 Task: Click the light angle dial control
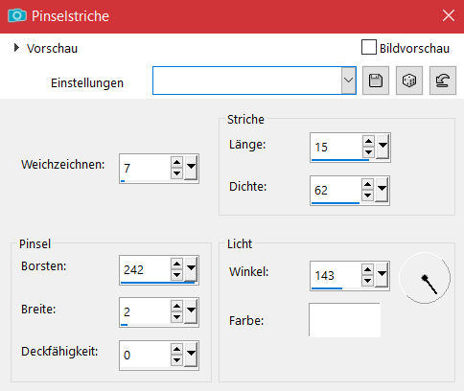coord(425,278)
